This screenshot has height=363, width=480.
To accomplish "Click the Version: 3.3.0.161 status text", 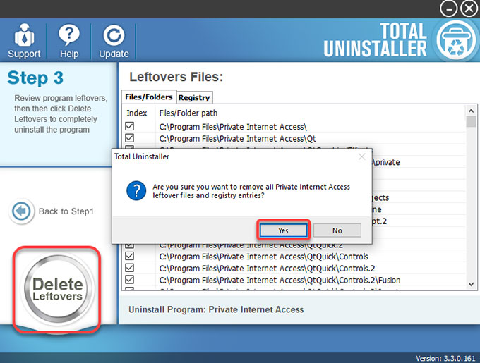I will point(445,358).
